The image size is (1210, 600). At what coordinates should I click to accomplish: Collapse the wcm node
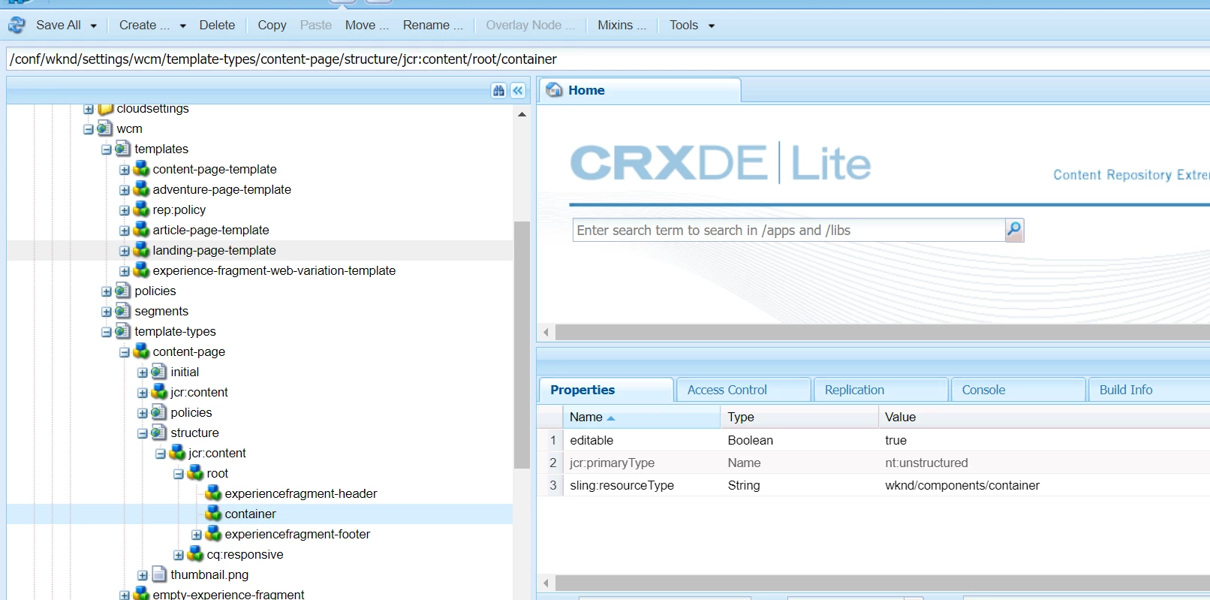point(89,129)
